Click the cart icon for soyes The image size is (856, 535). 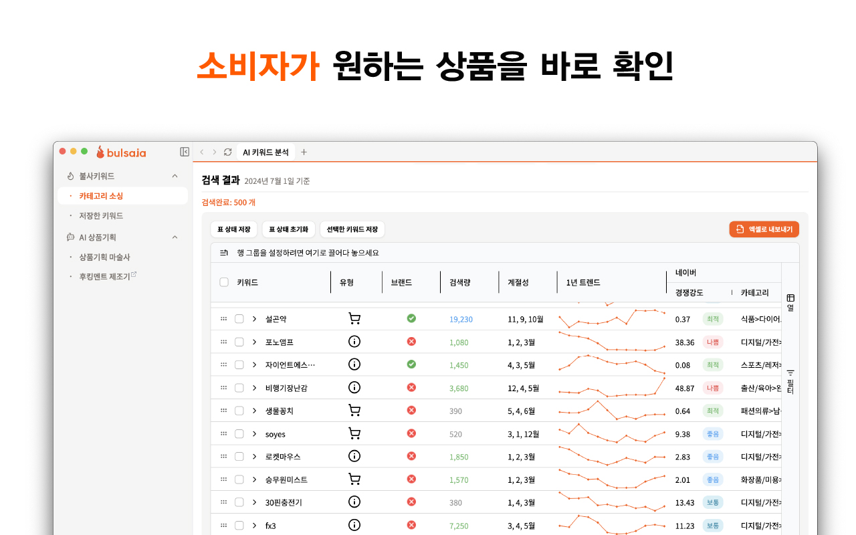click(x=354, y=433)
